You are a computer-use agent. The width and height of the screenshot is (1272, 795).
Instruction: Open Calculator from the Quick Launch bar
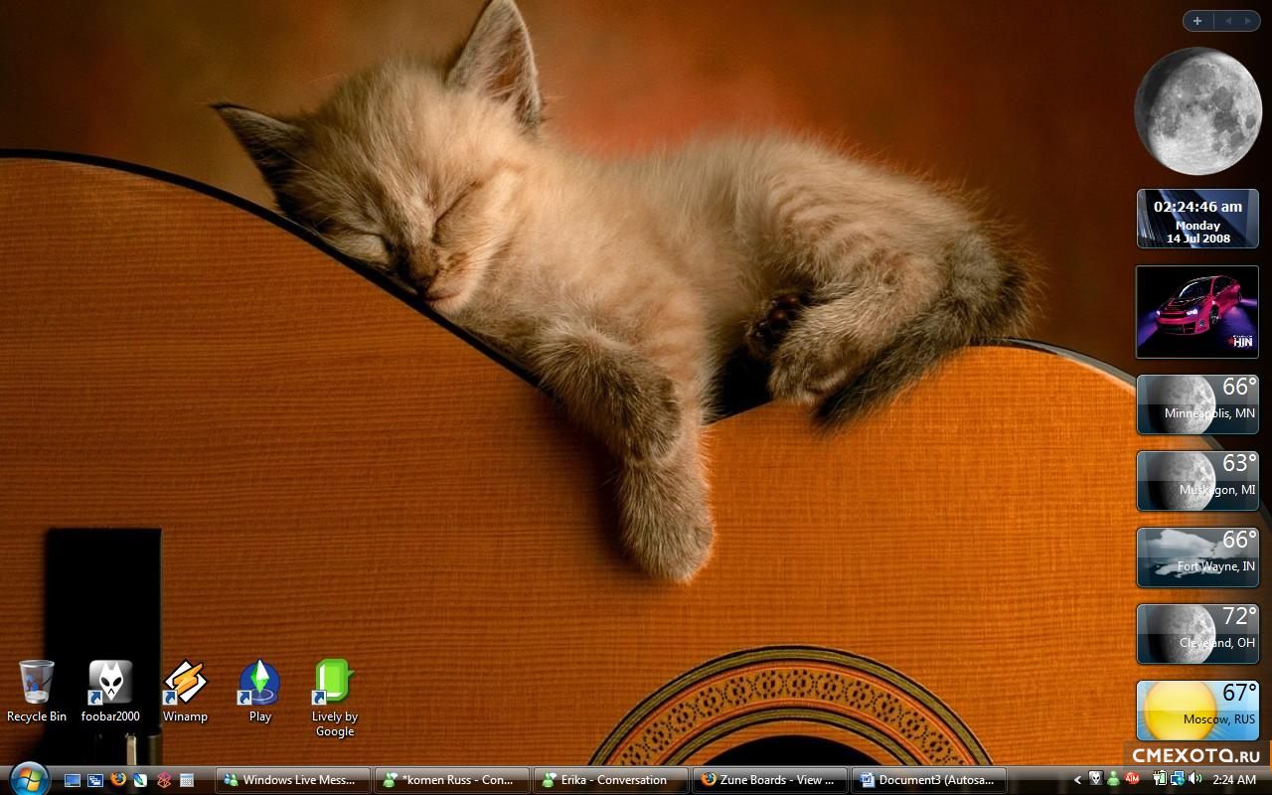pyautogui.click(x=186, y=780)
